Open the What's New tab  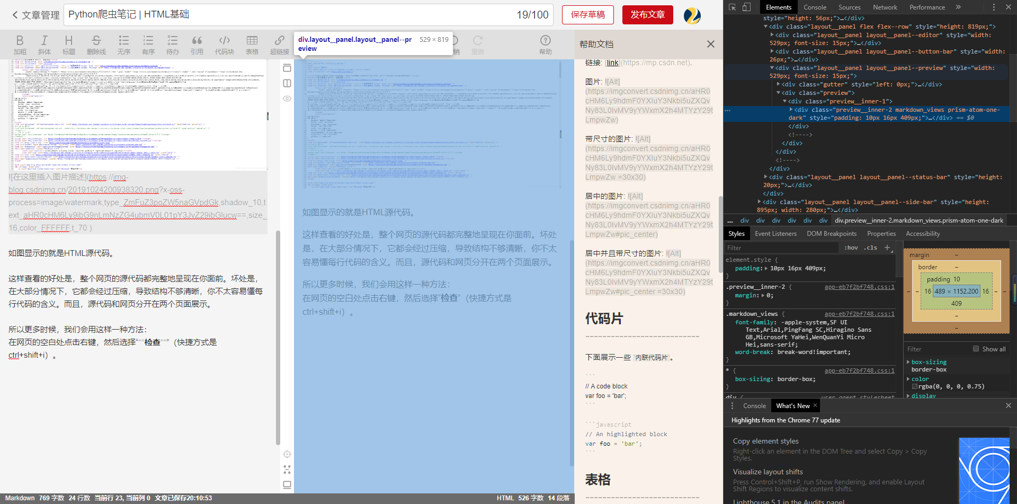pyautogui.click(x=792, y=405)
